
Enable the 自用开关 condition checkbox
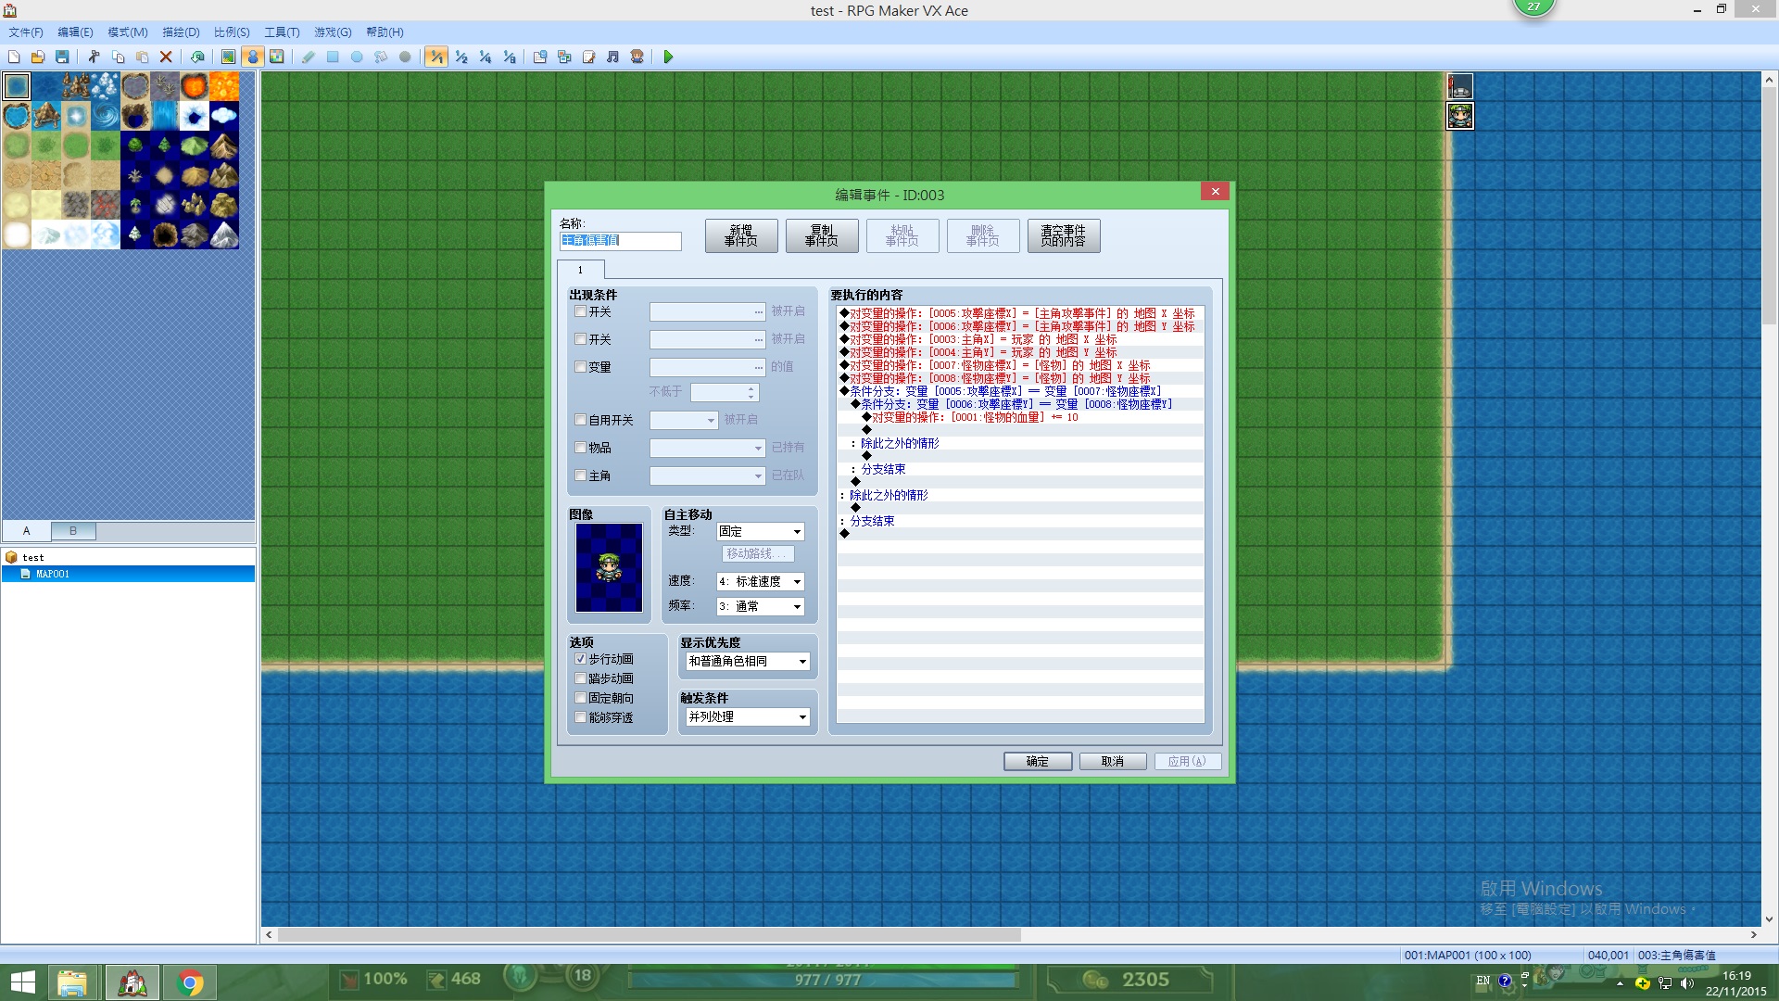pyautogui.click(x=581, y=420)
